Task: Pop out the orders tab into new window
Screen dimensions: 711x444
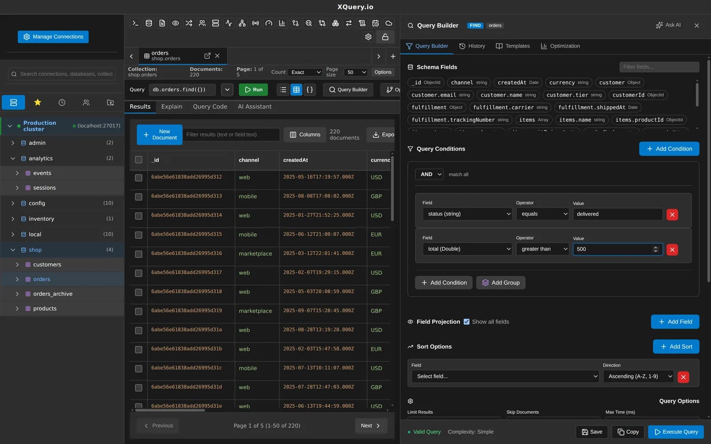Action: [207, 55]
